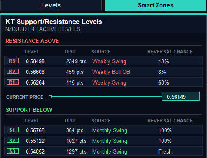The image size is (207, 158).
Task: Click REVERSAL CHANCE header under support
Action: coord(170,121)
